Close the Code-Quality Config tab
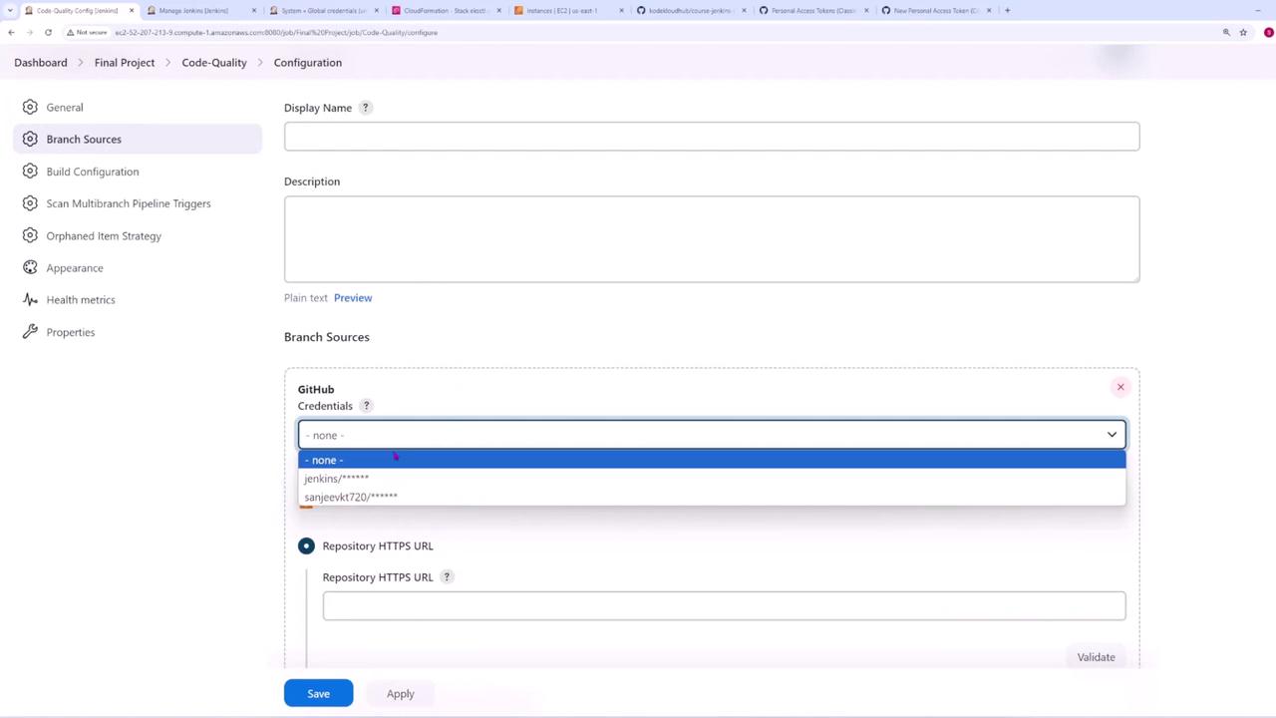The image size is (1276, 718). pos(131,10)
